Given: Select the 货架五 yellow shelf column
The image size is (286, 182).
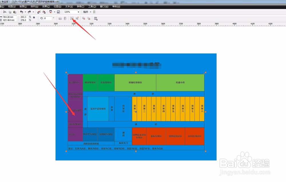Looking at the screenshot, I should pyautogui.click(x=173, y=109).
